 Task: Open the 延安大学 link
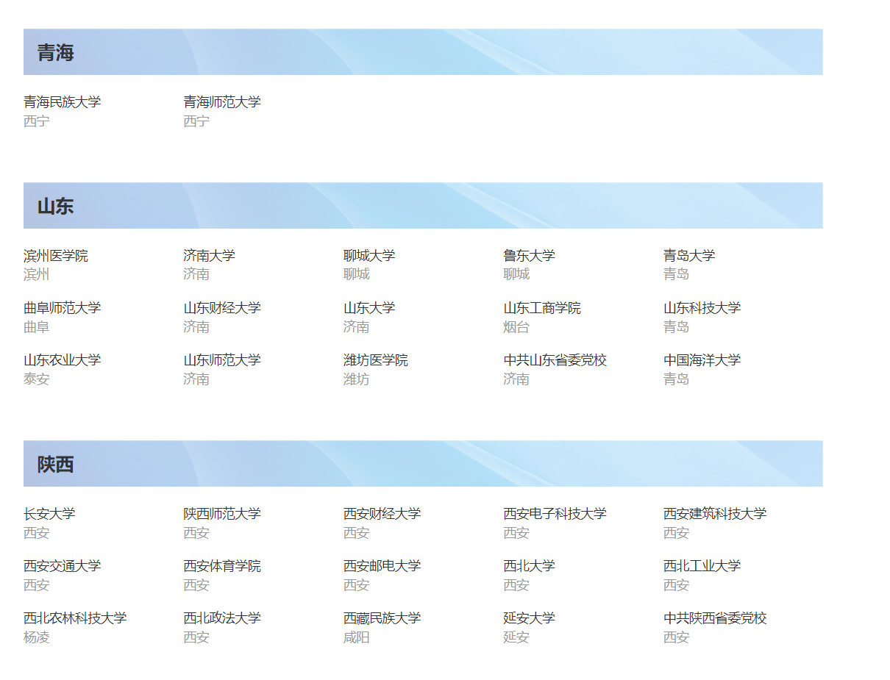click(528, 618)
